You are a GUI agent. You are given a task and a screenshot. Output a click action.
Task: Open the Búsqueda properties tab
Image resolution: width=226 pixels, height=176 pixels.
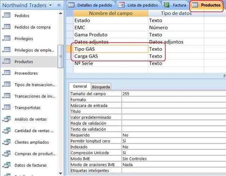coord(101,87)
